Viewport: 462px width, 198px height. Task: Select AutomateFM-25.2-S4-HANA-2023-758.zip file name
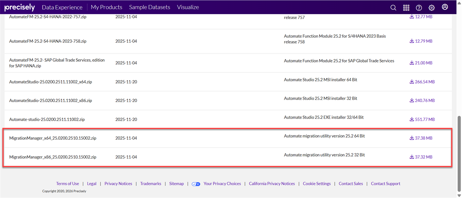[x=48, y=41]
